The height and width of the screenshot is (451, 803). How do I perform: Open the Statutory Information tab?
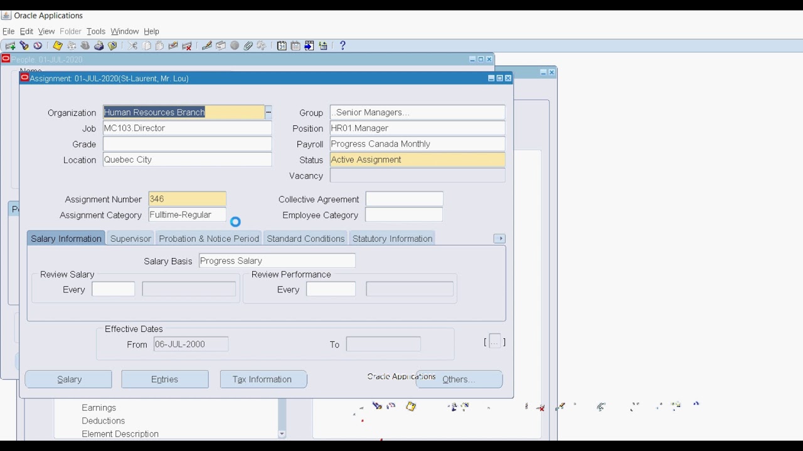[392, 239]
